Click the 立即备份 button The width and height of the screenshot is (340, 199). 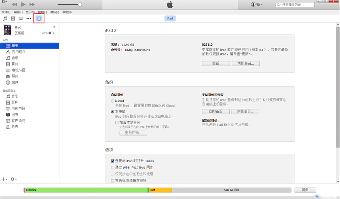click(x=215, y=112)
